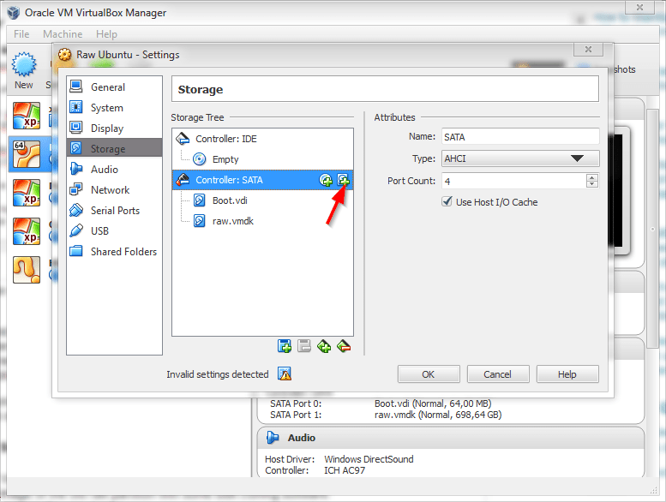Select Boot.vdi disk in storage tree
Viewport: 666px width, 502px height.
click(x=262, y=200)
